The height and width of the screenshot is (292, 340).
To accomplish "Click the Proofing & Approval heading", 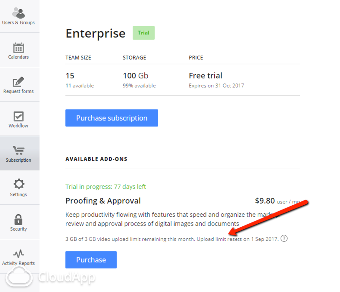I will (103, 201).
